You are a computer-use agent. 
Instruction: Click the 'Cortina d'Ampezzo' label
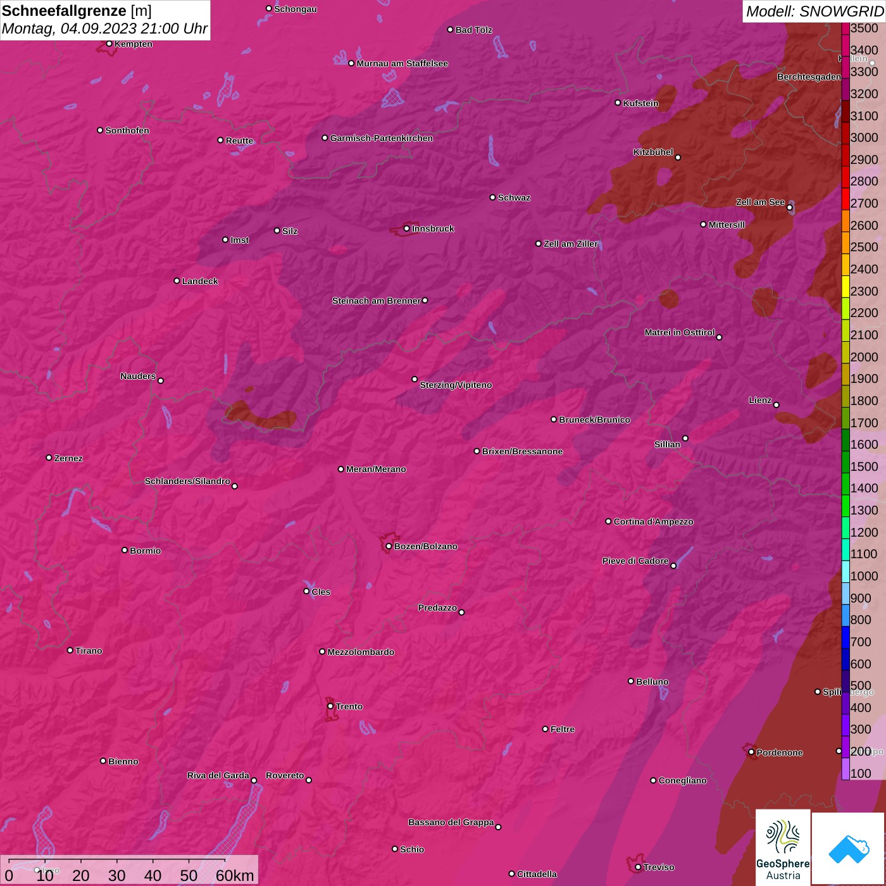[654, 521]
